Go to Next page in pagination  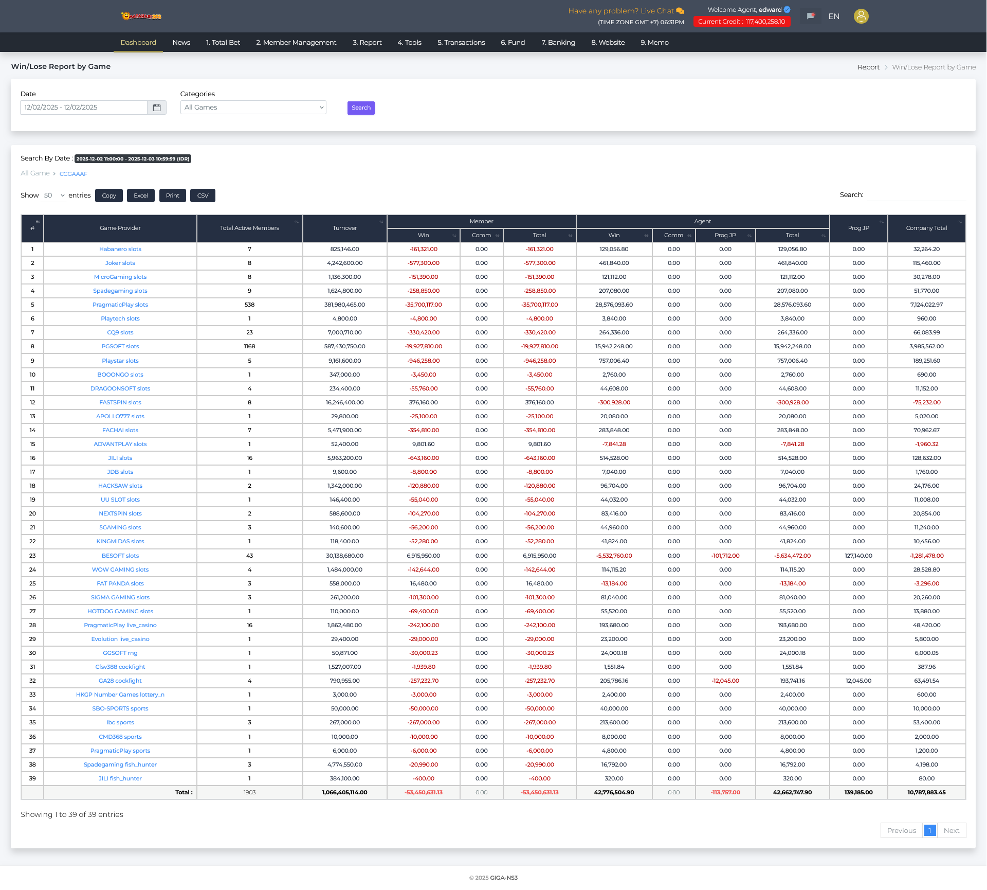(951, 831)
